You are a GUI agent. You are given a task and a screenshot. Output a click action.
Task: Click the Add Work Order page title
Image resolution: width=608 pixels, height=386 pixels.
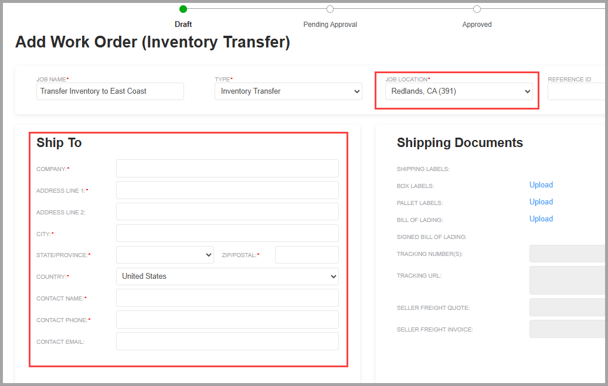click(x=153, y=42)
